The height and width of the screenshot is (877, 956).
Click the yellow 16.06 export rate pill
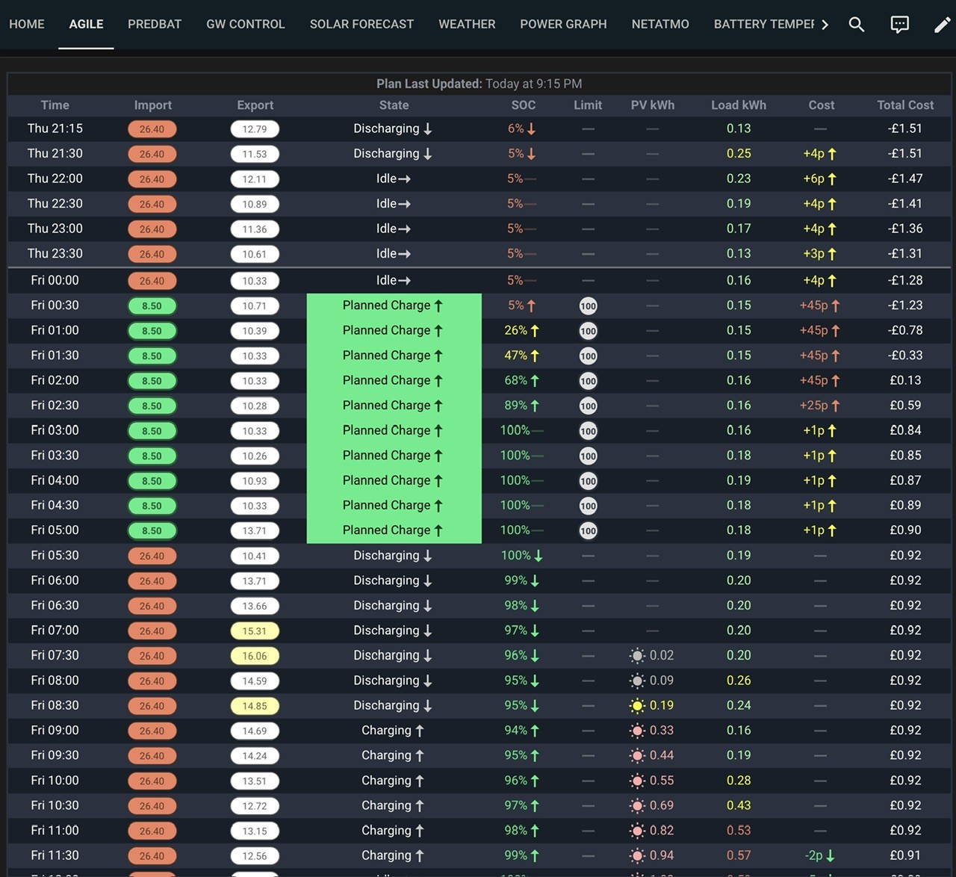tap(254, 656)
